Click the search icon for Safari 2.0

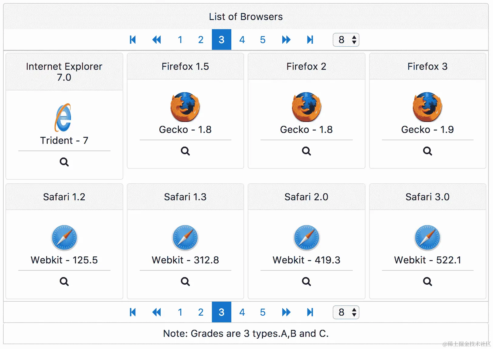[x=306, y=281]
